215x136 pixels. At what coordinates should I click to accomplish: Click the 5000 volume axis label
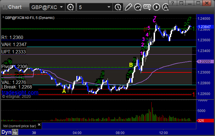click(x=201, y=111)
